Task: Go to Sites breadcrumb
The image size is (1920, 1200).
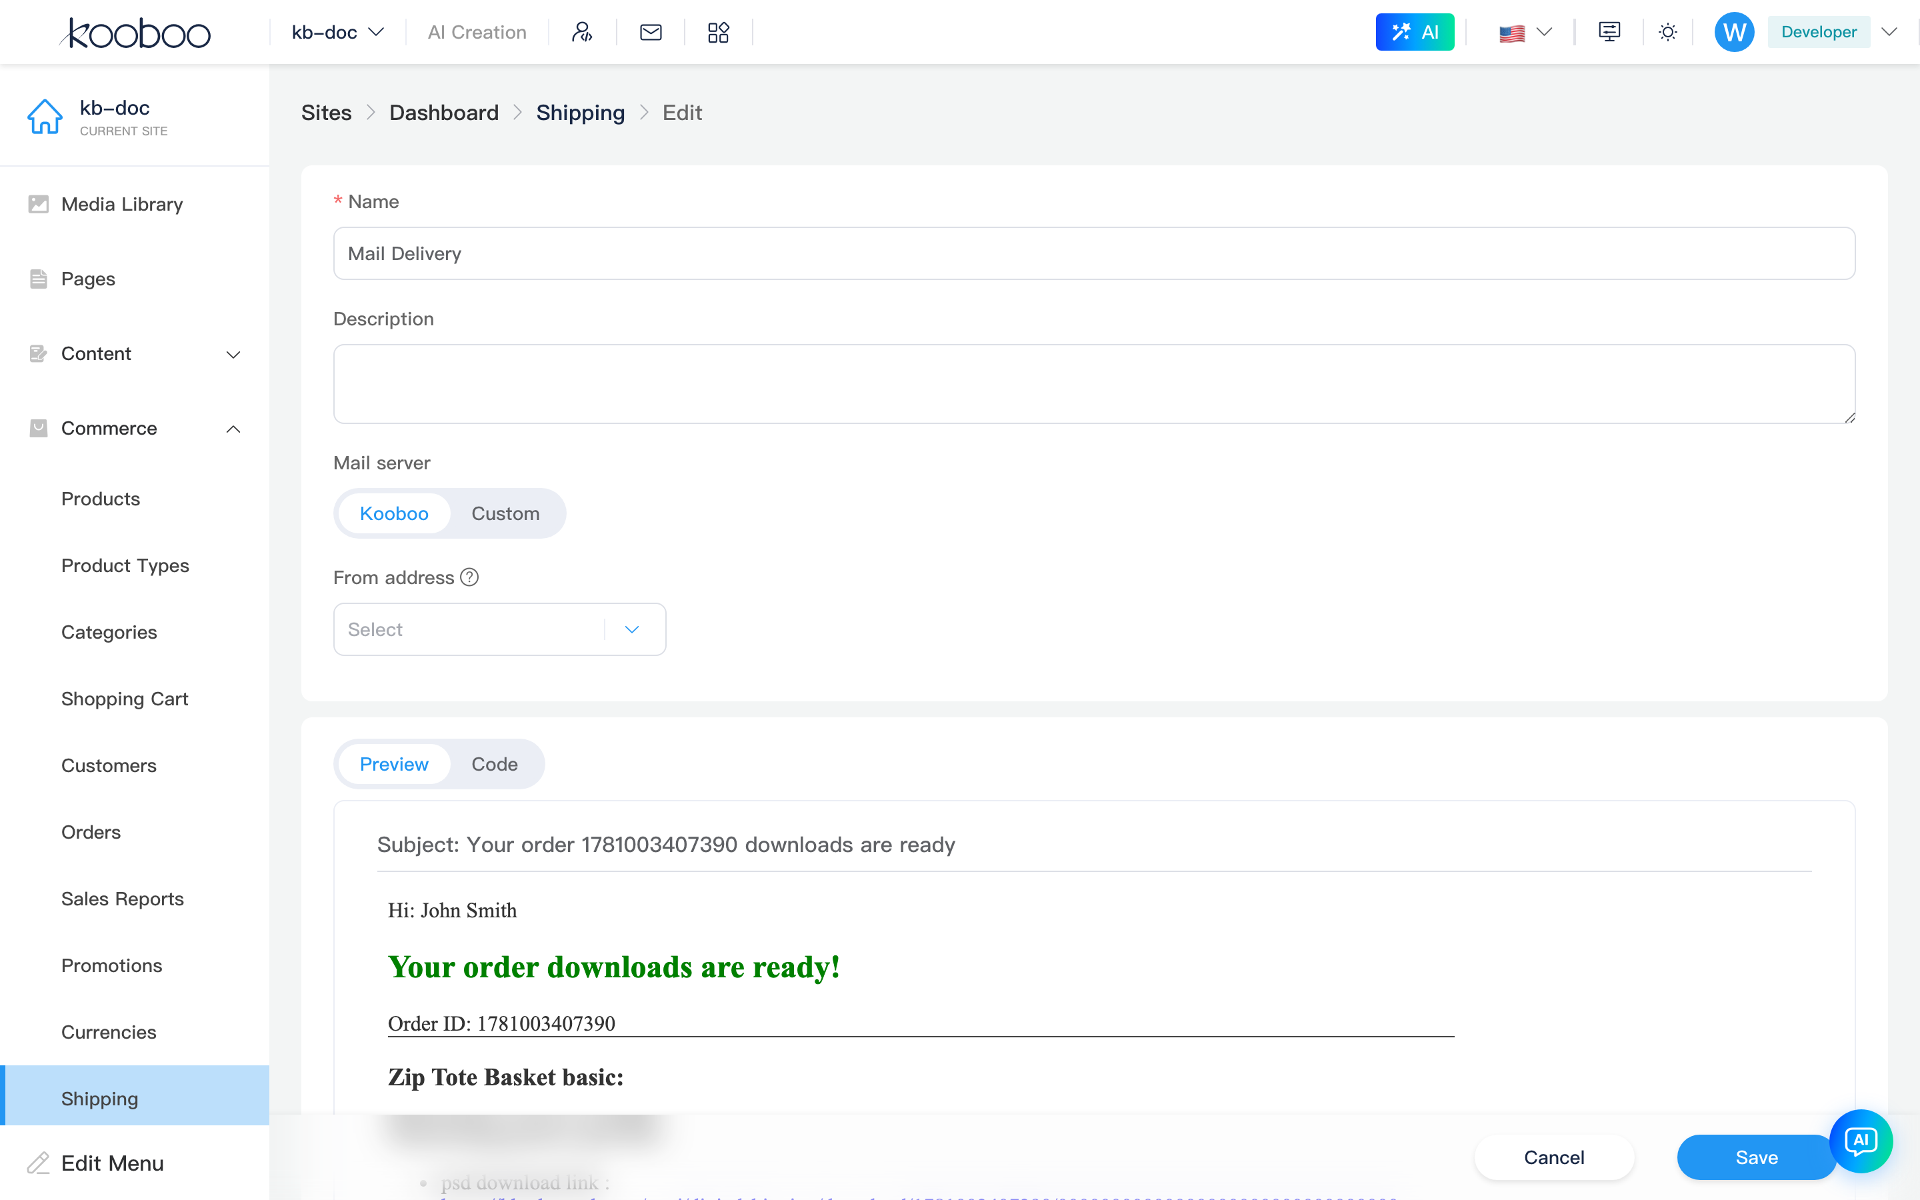Action: tap(326, 113)
